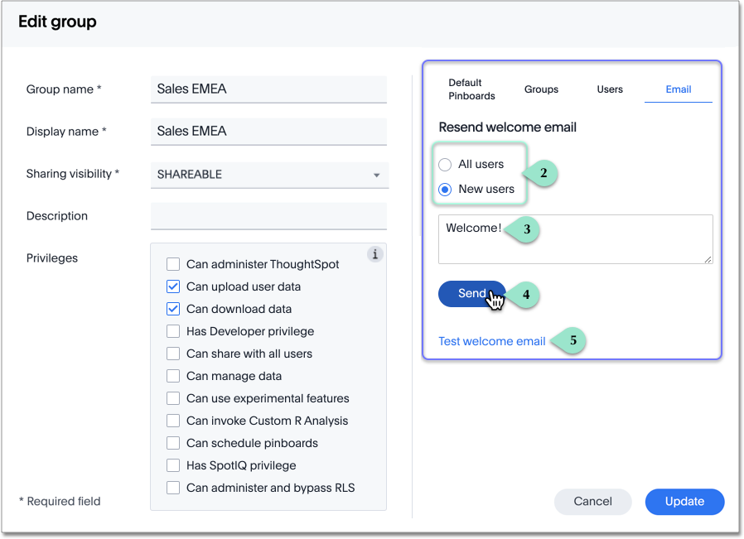Click into the Description field
This screenshot has height=539, width=744.
(x=269, y=216)
